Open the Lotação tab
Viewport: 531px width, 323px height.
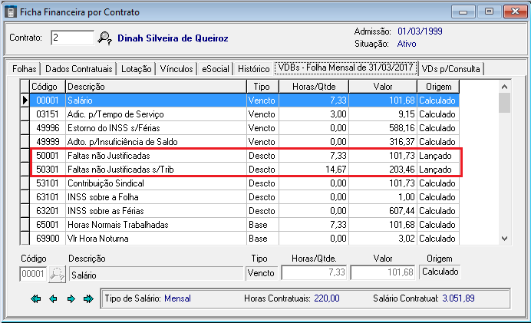click(137, 69)
